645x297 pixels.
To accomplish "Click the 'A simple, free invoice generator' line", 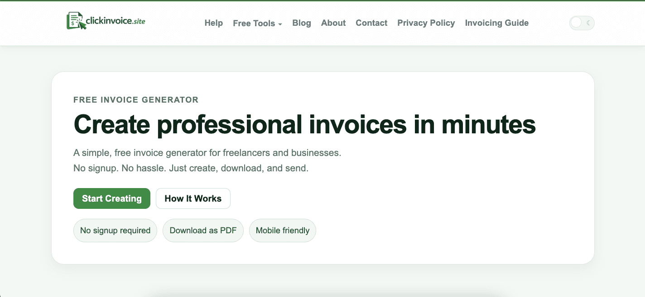I will click(x=207, y=153).
